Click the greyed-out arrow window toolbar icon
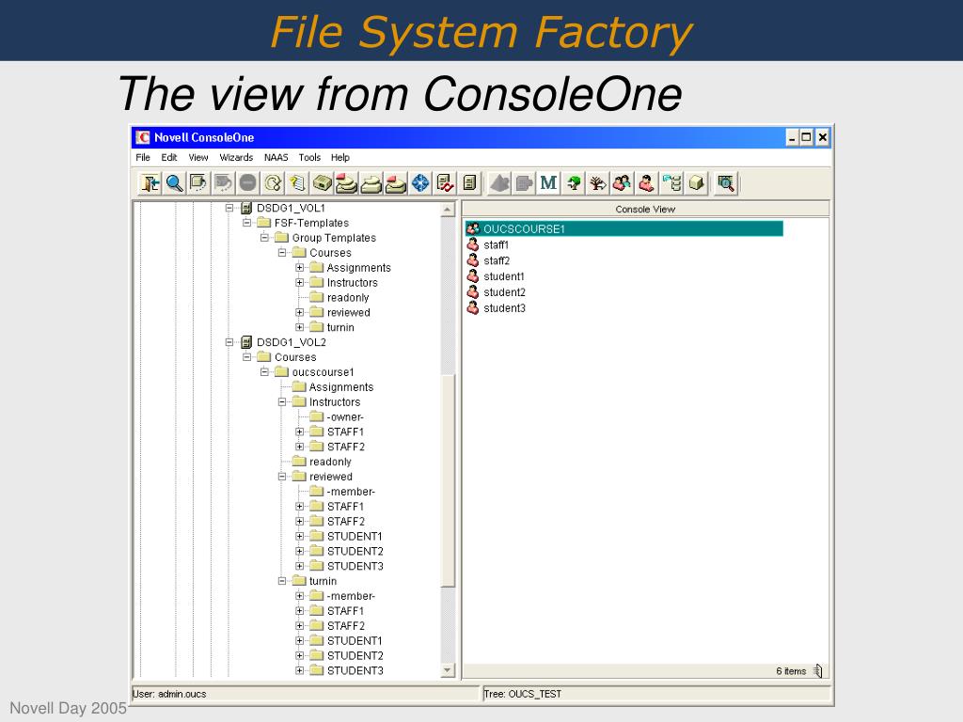 tap(224, 183)
